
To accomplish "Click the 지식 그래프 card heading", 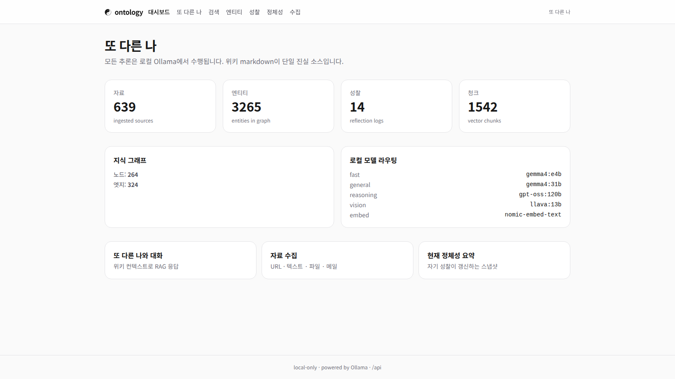I will coord(130,160).
